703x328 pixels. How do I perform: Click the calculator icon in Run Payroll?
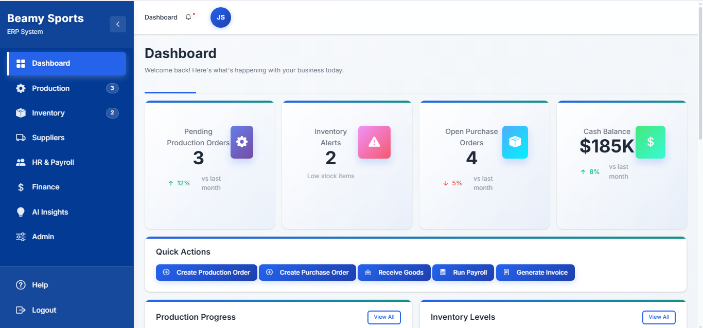pos(443,273)
